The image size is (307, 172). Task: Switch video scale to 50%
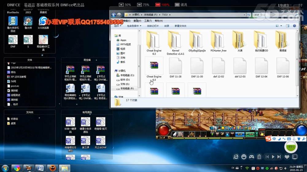coord(125,5)
